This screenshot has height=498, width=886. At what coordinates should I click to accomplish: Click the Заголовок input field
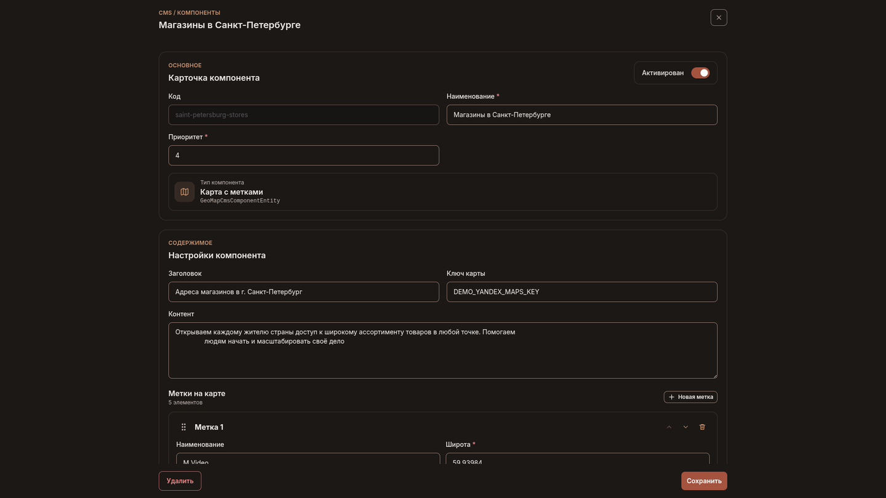[304, 292]
